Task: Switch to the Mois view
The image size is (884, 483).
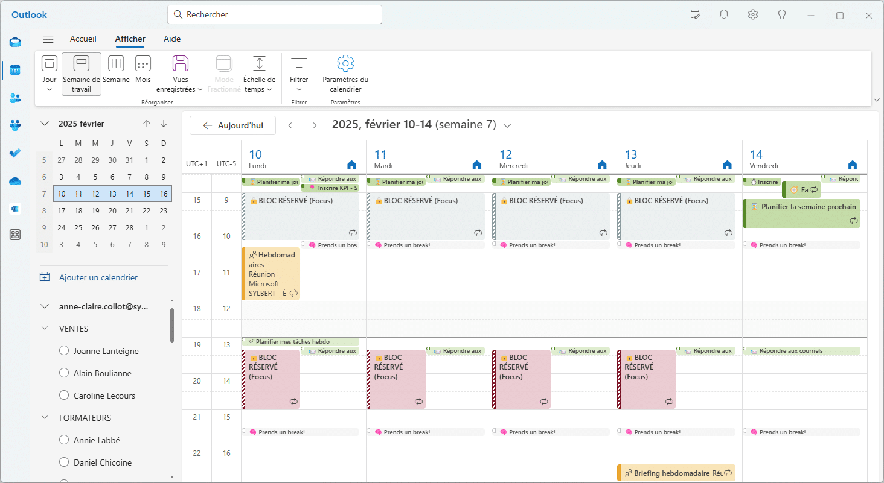Action: pos(143,71)
